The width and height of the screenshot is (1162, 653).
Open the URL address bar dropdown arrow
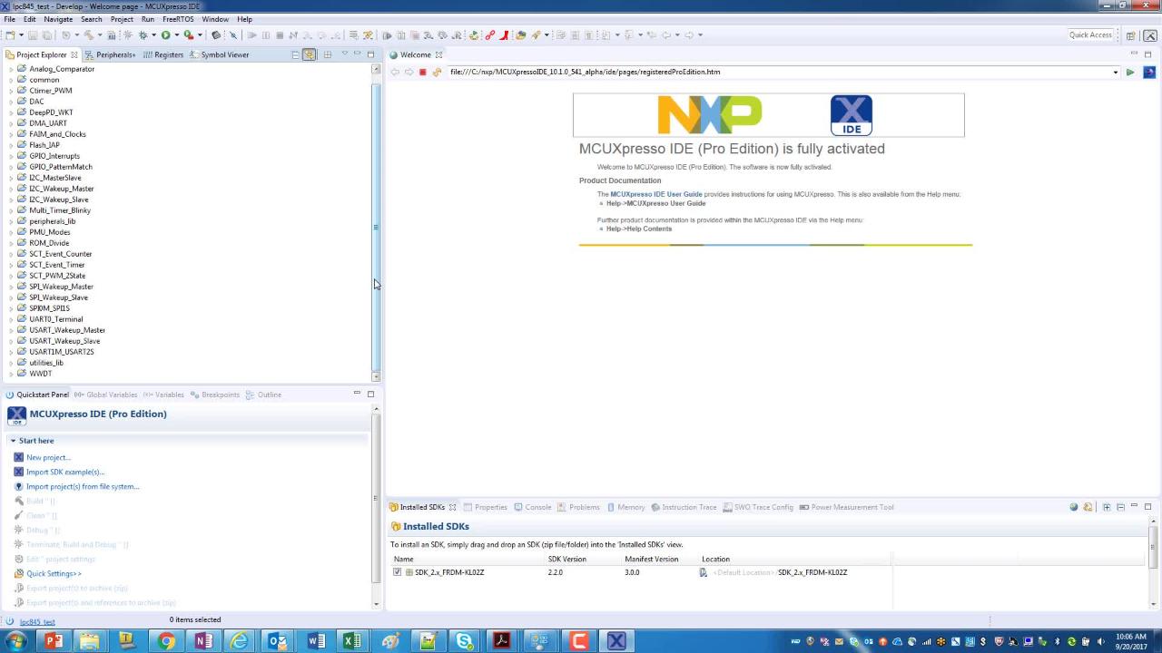1115,73
